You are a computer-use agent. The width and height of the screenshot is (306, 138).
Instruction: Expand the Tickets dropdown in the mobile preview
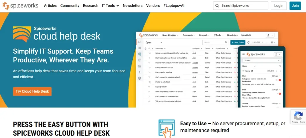[261, 61]
